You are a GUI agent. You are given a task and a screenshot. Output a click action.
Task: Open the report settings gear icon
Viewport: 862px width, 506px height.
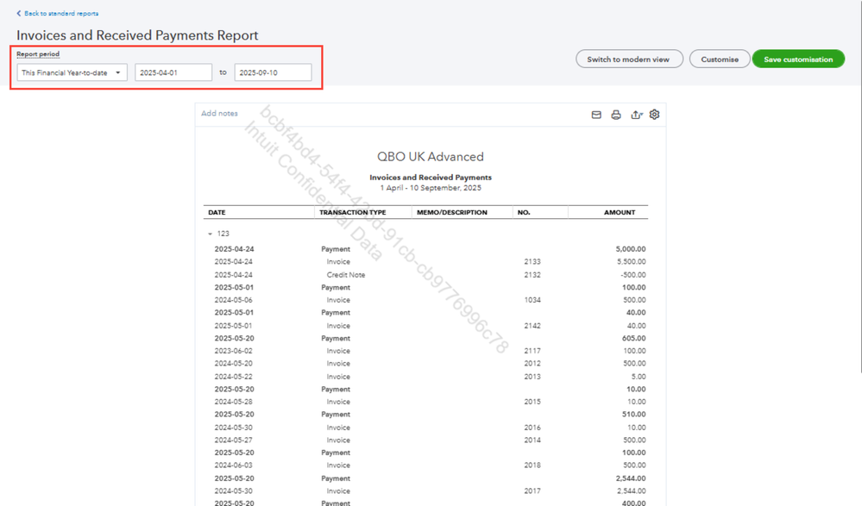pyautogui.click(x=654, y=115)
